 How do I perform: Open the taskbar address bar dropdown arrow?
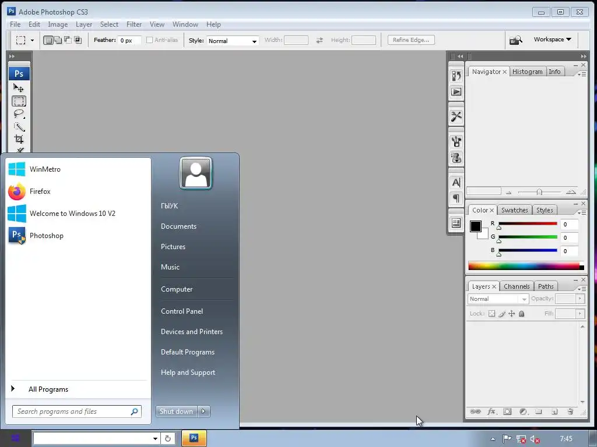[155, 438]
